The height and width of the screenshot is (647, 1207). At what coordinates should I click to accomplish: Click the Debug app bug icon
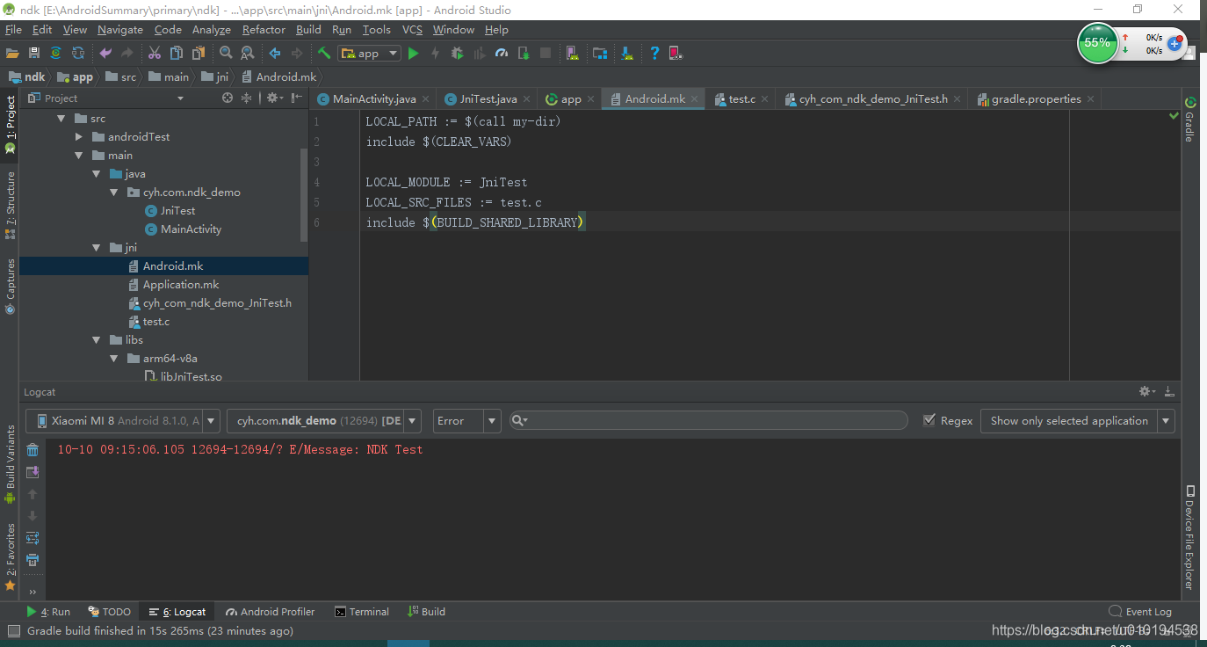[457, 53]
